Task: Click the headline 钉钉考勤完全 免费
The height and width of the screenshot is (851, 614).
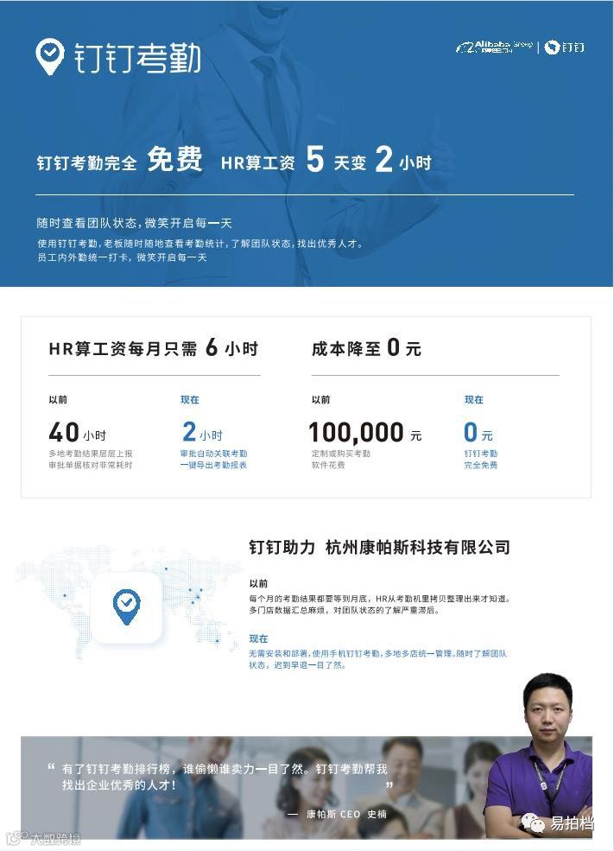Action: (119, 160)
